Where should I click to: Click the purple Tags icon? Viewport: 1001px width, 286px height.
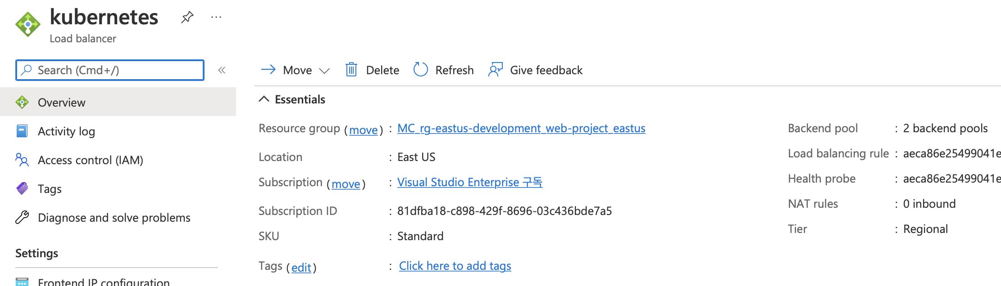click(22, 188)
